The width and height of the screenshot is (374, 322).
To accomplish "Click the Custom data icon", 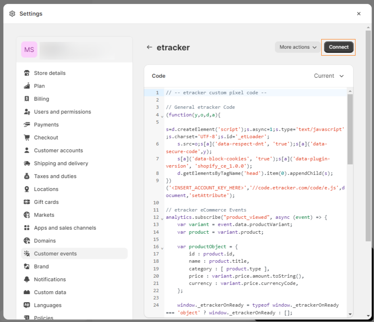I will 27,292.
